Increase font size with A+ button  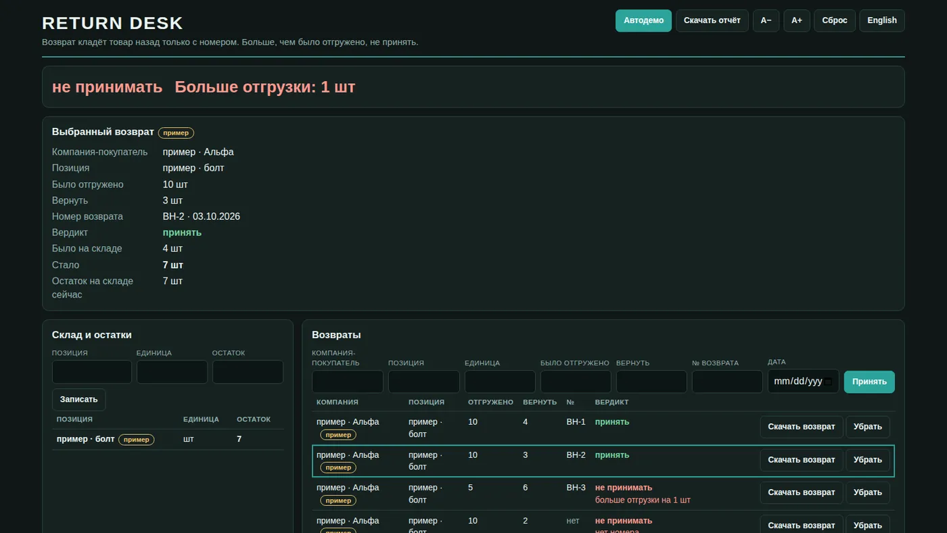point(797,20)
